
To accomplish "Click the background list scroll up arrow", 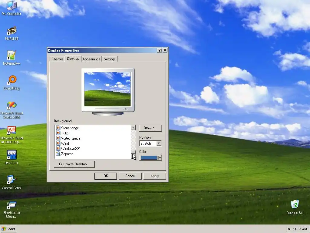I will pos(133,128).
